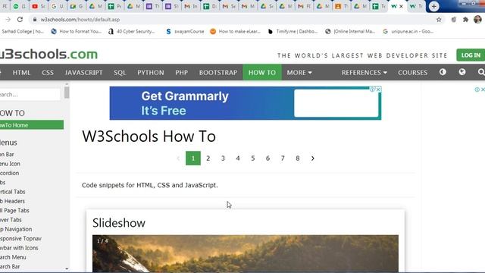This screenshot has height=273, width=485.
Task: Click the LOG IN button
Action: pos(471,55)
